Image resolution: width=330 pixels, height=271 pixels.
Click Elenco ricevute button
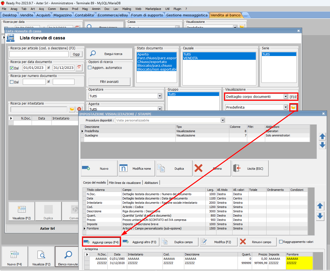[67, 257]
